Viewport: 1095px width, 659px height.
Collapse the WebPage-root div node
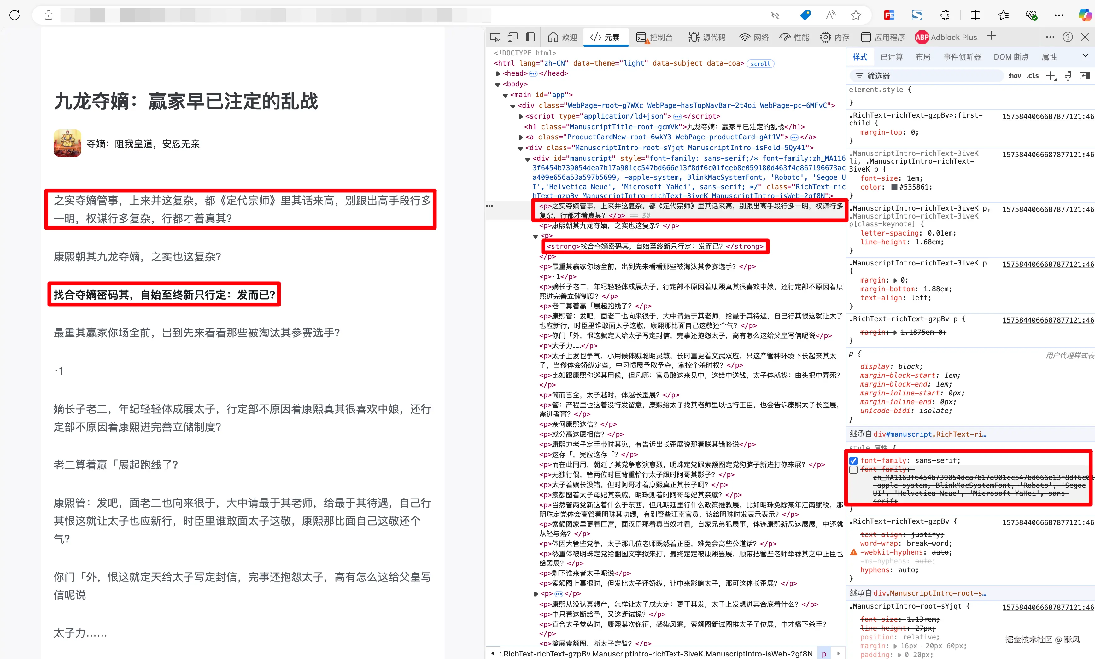(512, 106)
